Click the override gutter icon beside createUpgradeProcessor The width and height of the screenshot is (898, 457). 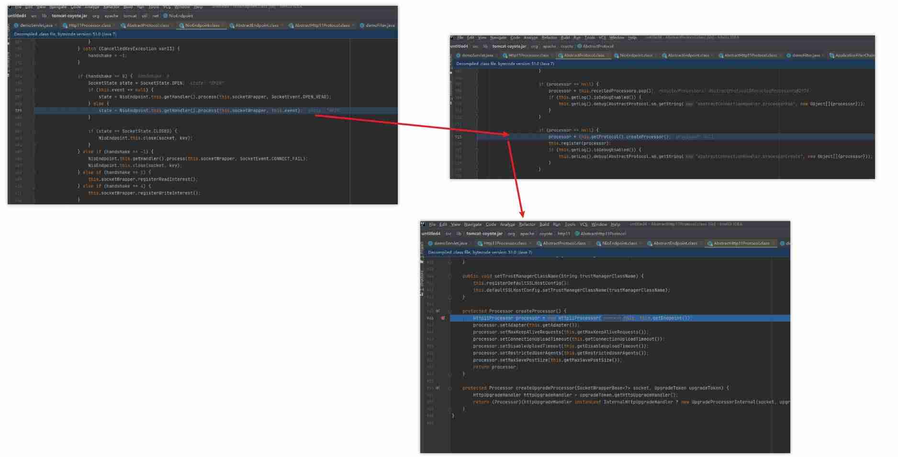pyautogui.click(x=438, y=388)
